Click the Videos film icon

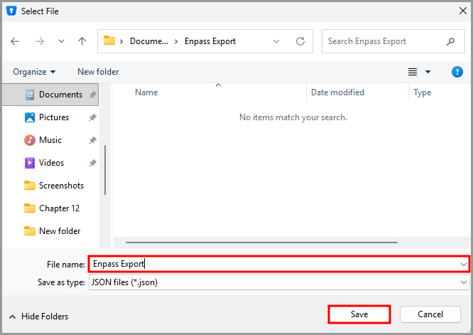pos(30,163)
